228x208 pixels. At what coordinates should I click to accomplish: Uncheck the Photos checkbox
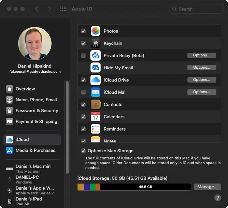[83, 31]
